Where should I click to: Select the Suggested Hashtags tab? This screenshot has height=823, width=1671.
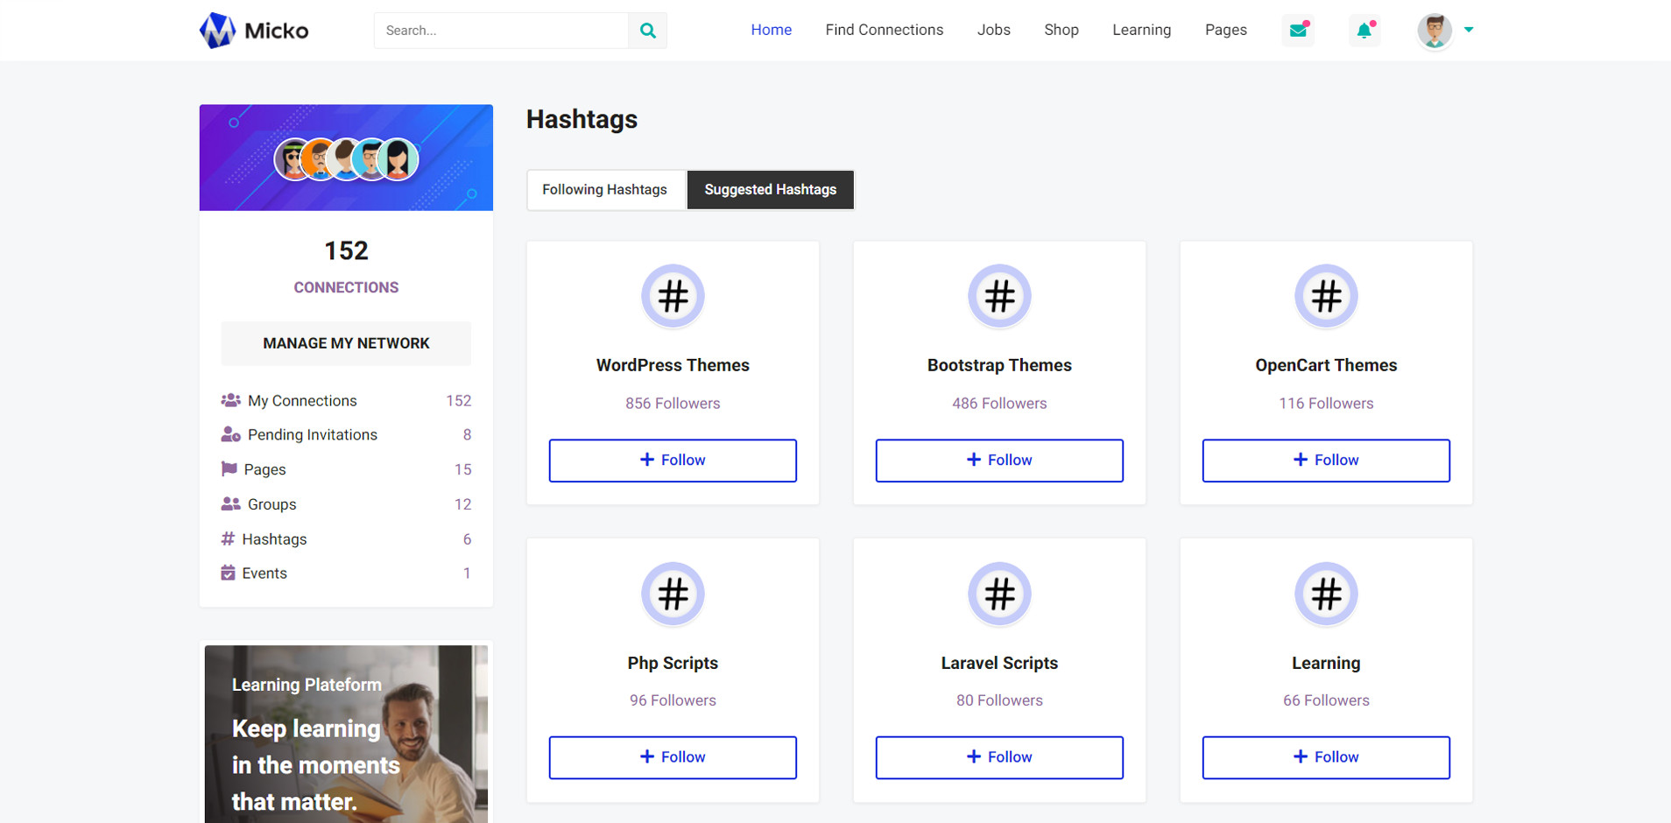770,190
